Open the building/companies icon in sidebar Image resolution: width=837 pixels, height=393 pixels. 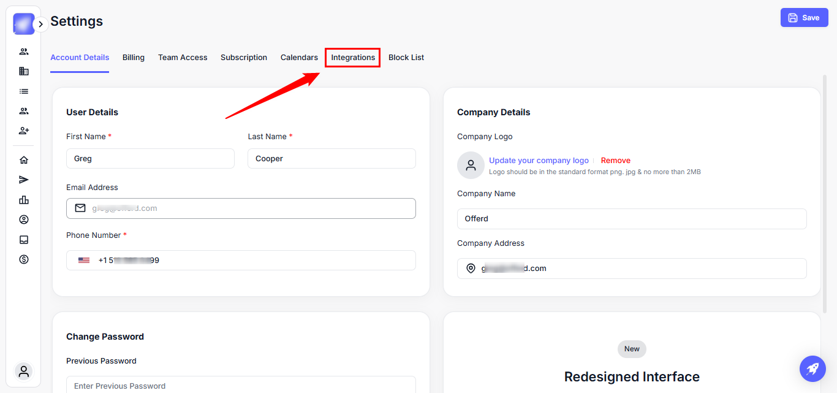tap(24, 71)
